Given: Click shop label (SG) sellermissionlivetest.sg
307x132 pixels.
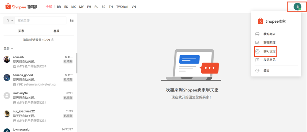Looking at the screenshot, I should [x=34, y=85].
